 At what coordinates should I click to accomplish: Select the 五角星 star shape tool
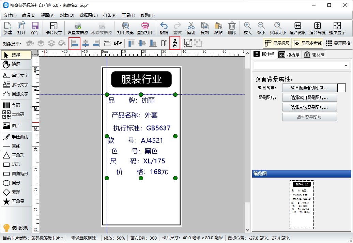click(16, 201)
